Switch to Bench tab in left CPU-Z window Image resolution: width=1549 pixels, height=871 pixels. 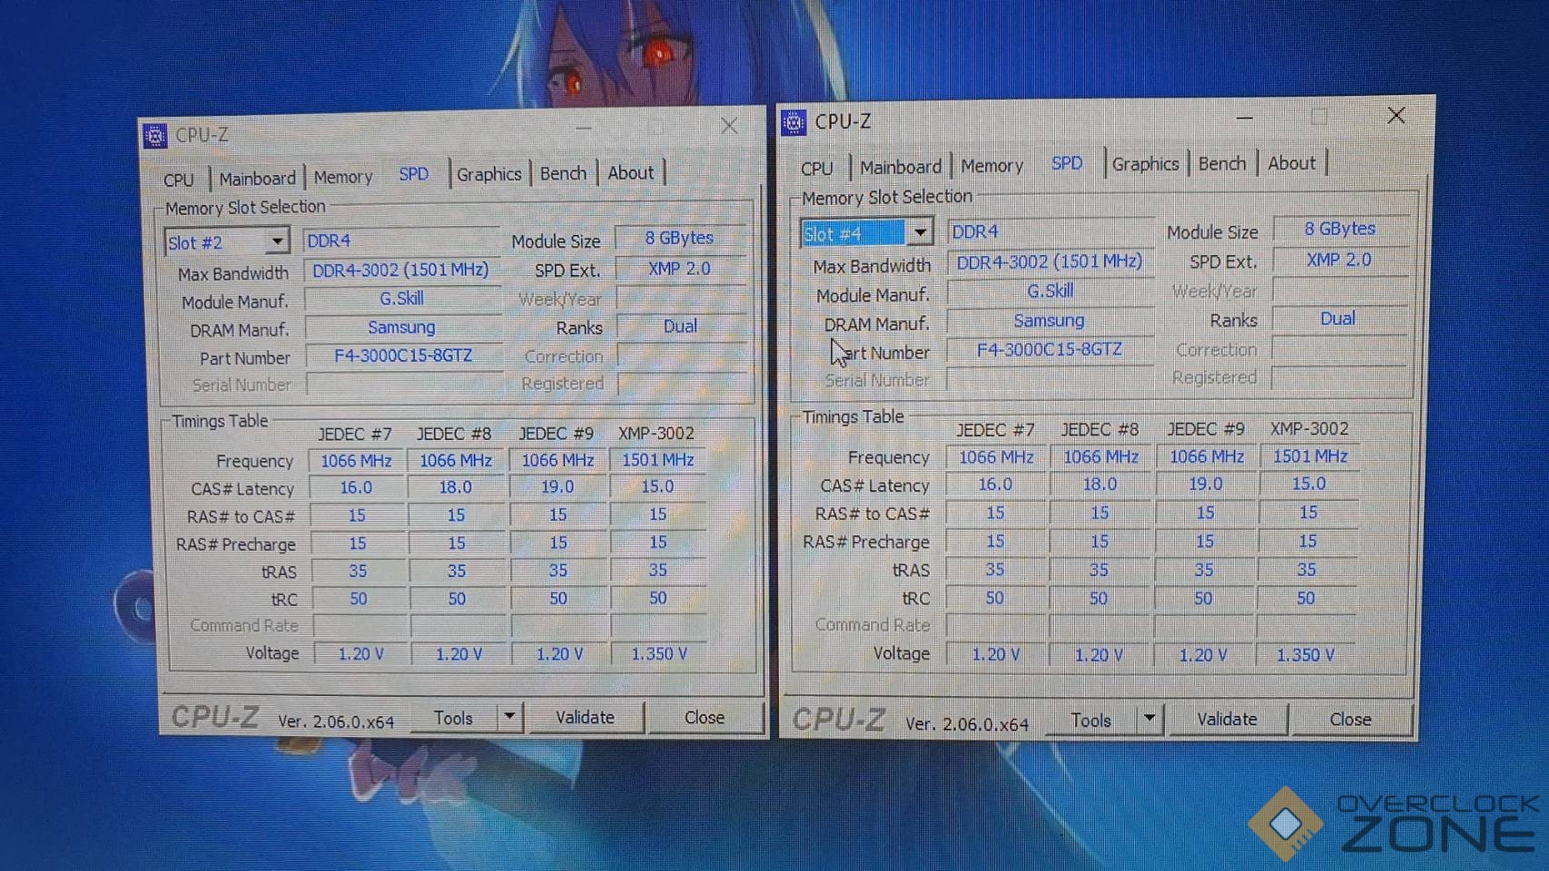563,172
